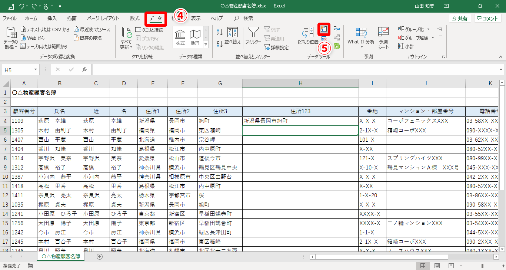Open the アウトライン dialog launcher

coord(443,57)
